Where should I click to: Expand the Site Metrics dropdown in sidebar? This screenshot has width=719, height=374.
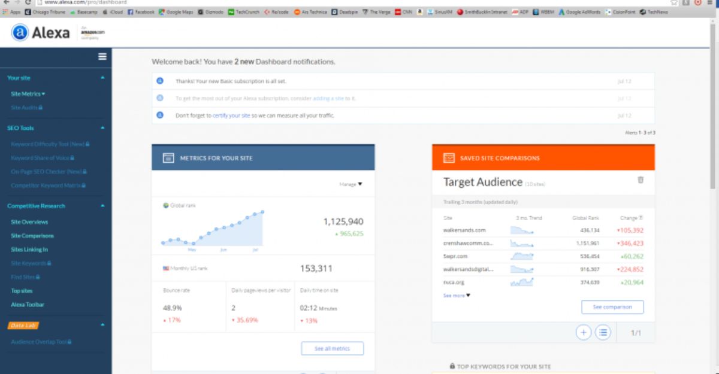(x=28, y=94)
